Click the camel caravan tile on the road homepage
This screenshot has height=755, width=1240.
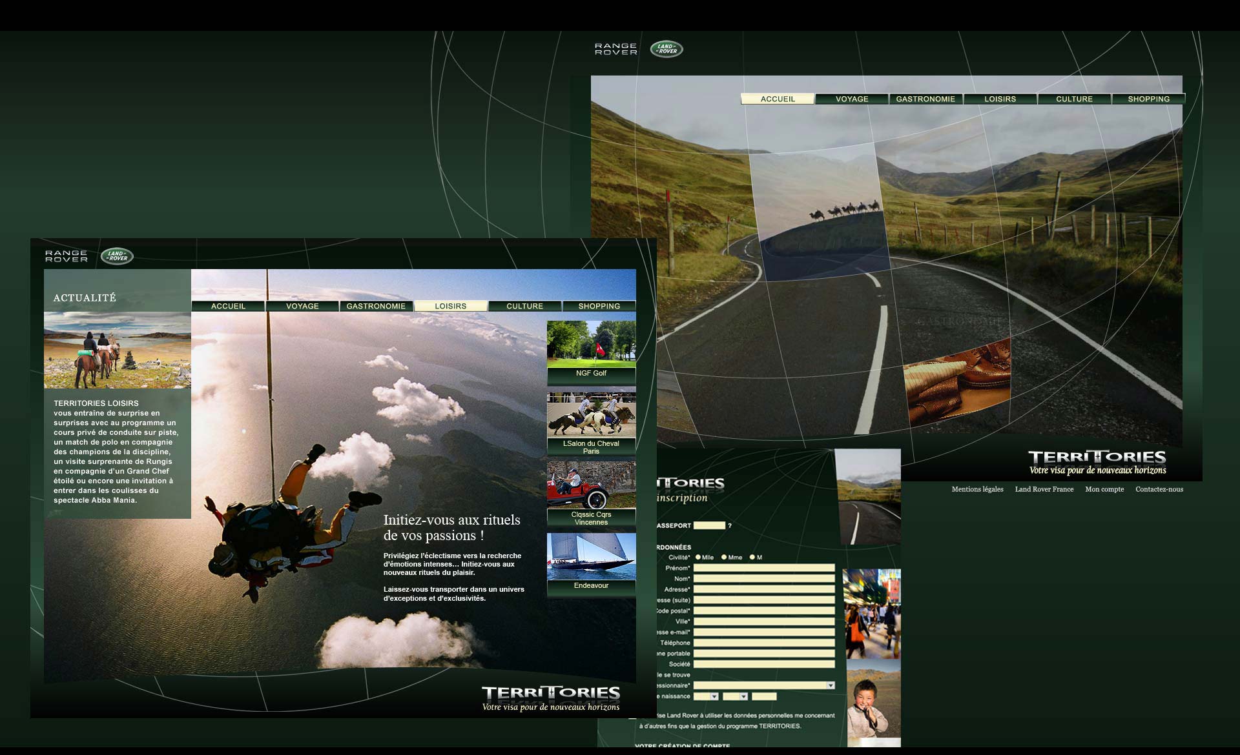tap(821, 213)
